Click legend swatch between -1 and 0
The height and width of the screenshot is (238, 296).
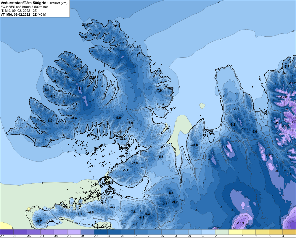pyautogui.click(x=222, y=232)
